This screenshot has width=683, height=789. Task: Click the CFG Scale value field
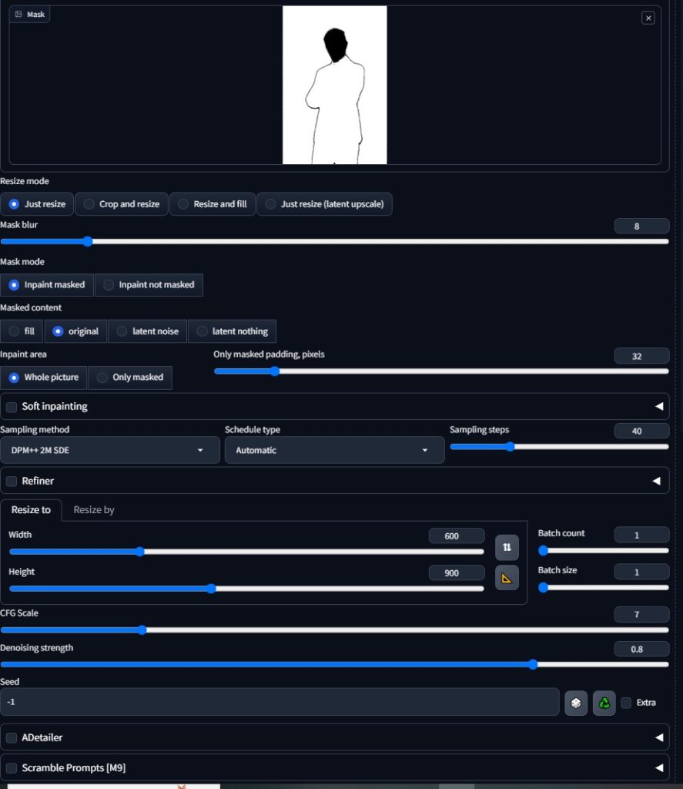(641, 614)
